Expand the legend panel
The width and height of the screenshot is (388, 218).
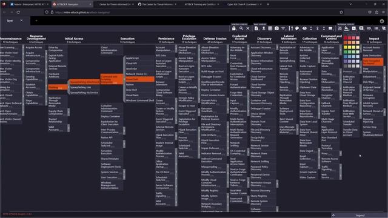click(333, 216)
